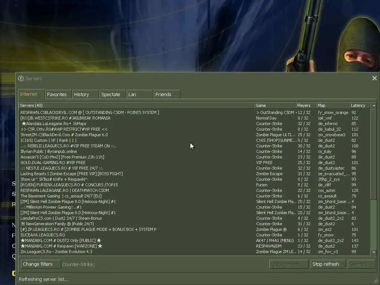
Task: Click the jail_xmf map cell
Action: coord(325,118)
